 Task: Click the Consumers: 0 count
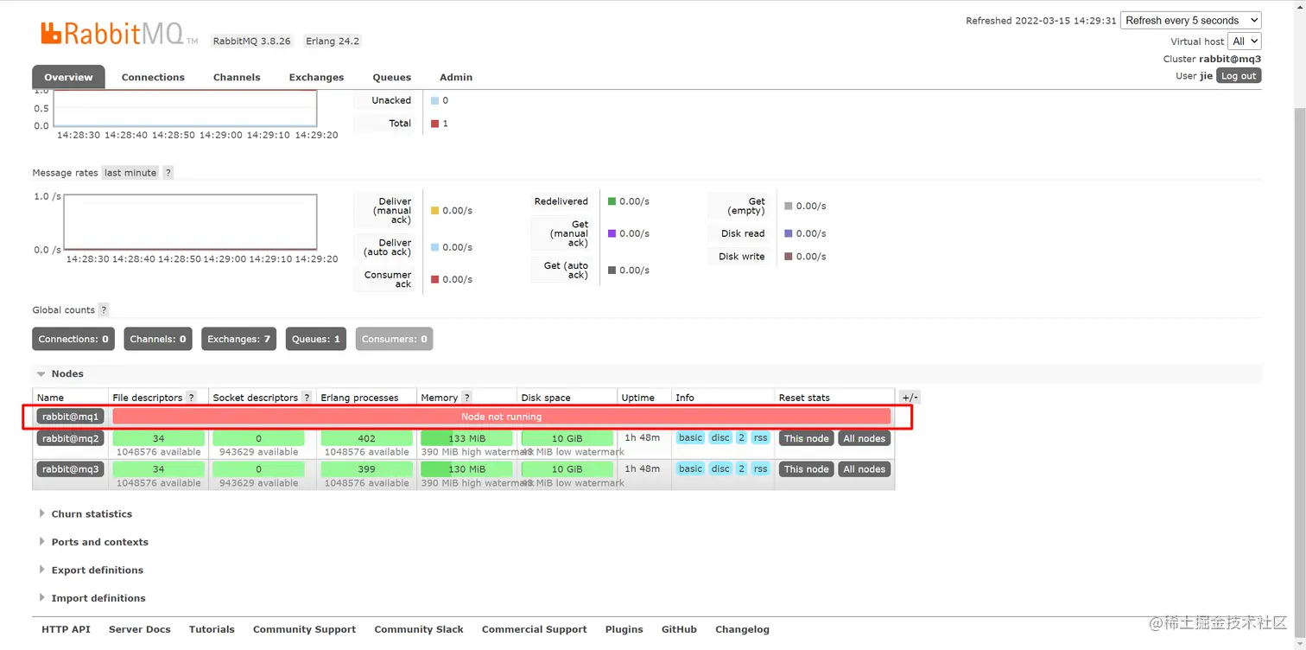(394, 339)
